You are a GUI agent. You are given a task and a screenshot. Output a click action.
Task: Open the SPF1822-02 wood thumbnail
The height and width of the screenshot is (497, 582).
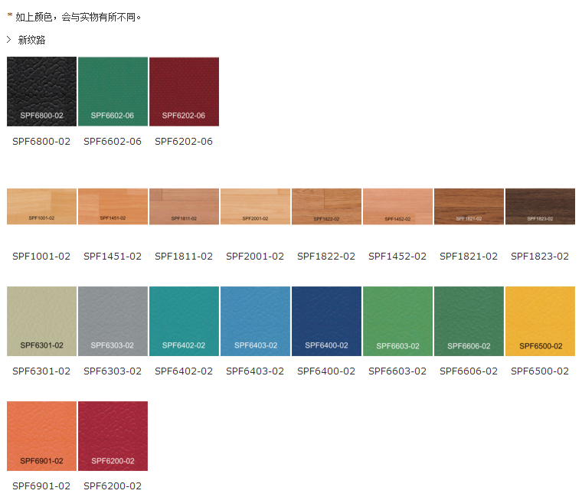(x=326, y=206)
